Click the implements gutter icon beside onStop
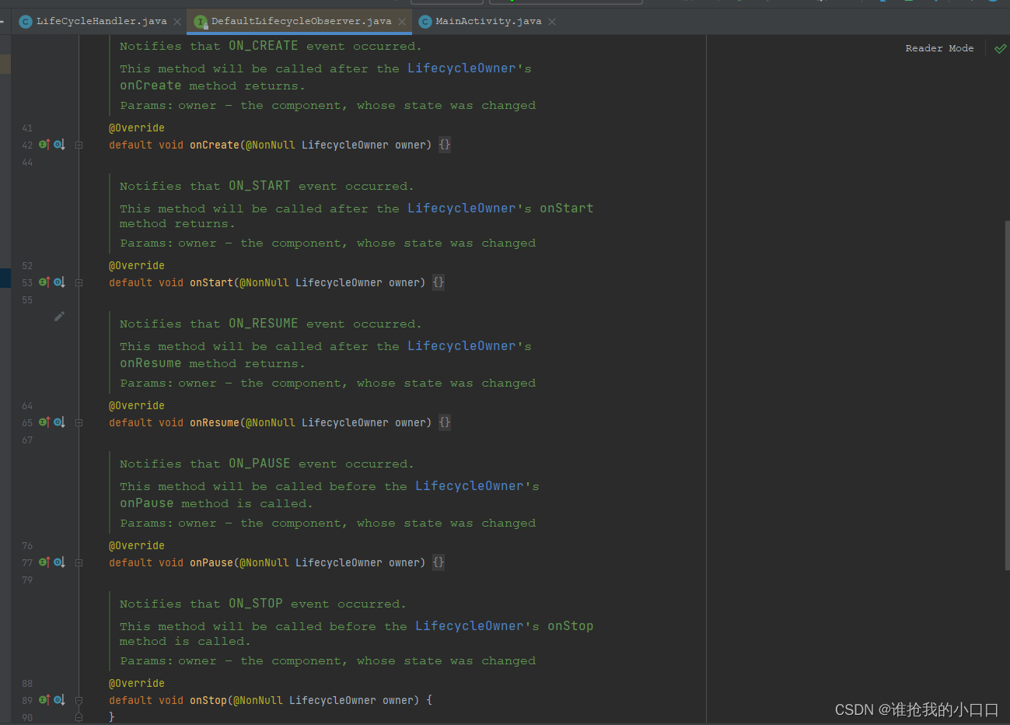The height and width of the screenshot is (725, 1010). click(x=44, y=700)
